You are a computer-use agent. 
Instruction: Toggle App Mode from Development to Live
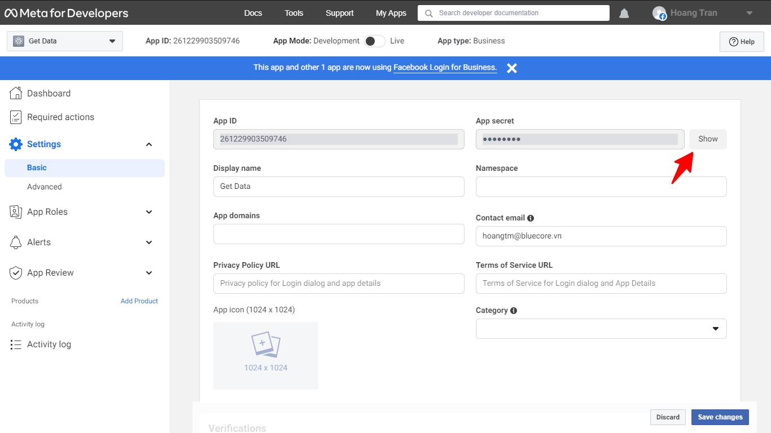click(x=375, y=41)
